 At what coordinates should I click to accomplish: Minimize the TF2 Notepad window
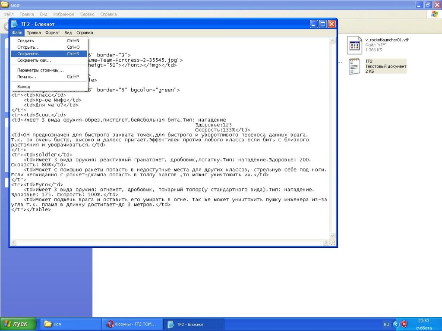pos(314,24)
